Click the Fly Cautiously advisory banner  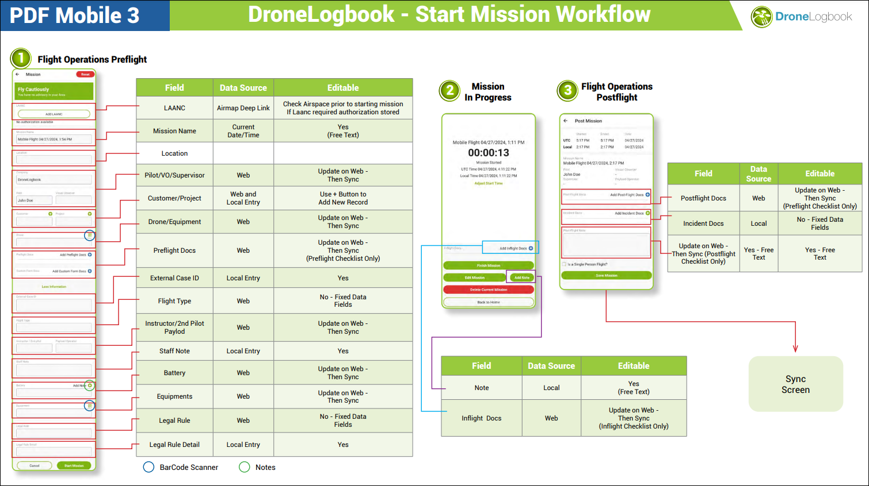pyautogui.click(x=54, y=91)
